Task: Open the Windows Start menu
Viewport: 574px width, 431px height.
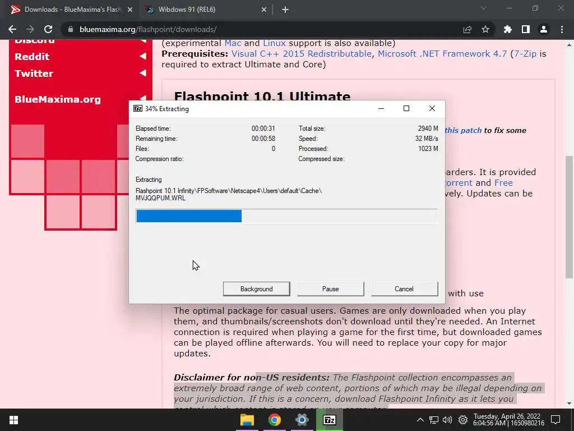Action: [13, 420]
